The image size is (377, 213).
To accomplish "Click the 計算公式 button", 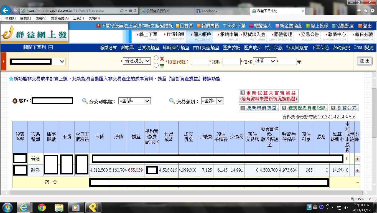I will pyautogui.click(x=344, y=108).
